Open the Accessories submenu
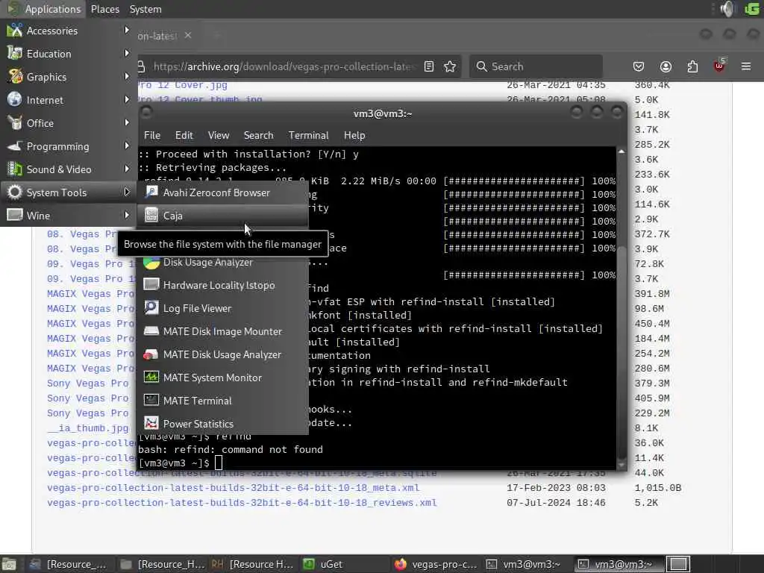The width and height of the screenshot is (764, 573). click(x=68, y=31)
